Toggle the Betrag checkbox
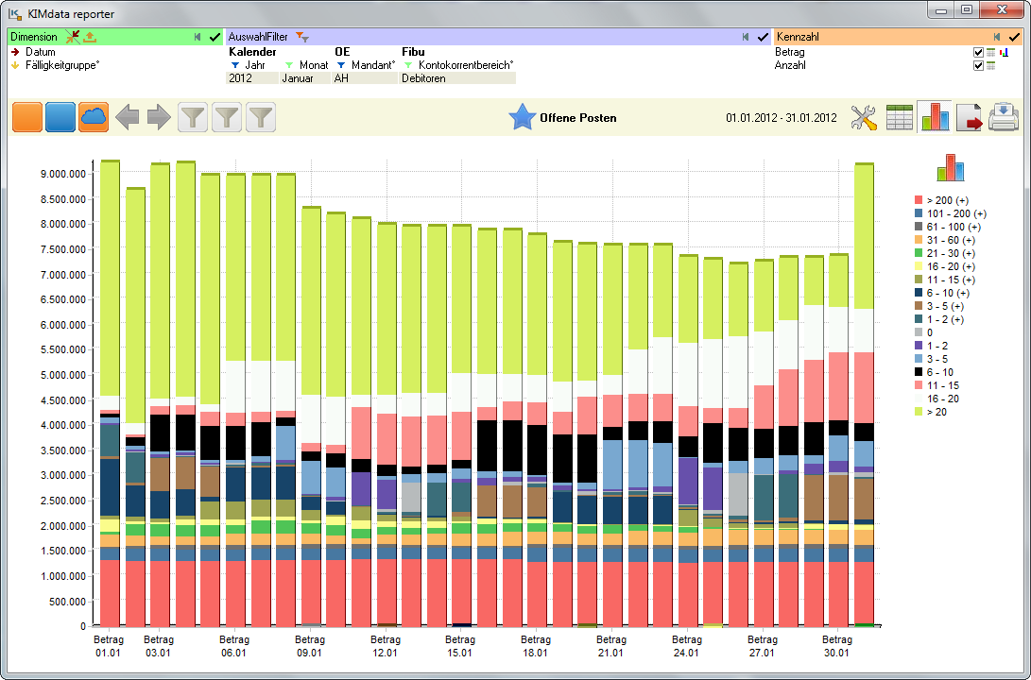This screenshot has height=680, width=1031. [x=978, y=53]
